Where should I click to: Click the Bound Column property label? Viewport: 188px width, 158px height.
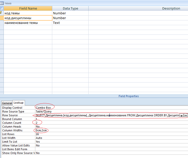click(x=12, y=119)
